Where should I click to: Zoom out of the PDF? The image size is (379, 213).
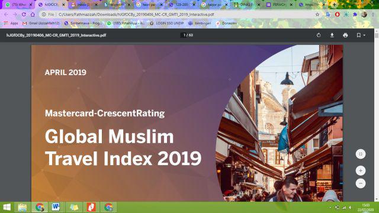[361, 183]
